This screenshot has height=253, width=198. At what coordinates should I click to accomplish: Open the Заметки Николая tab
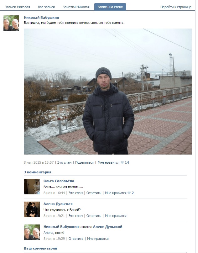pyautogui.click(x=76, y=7)
